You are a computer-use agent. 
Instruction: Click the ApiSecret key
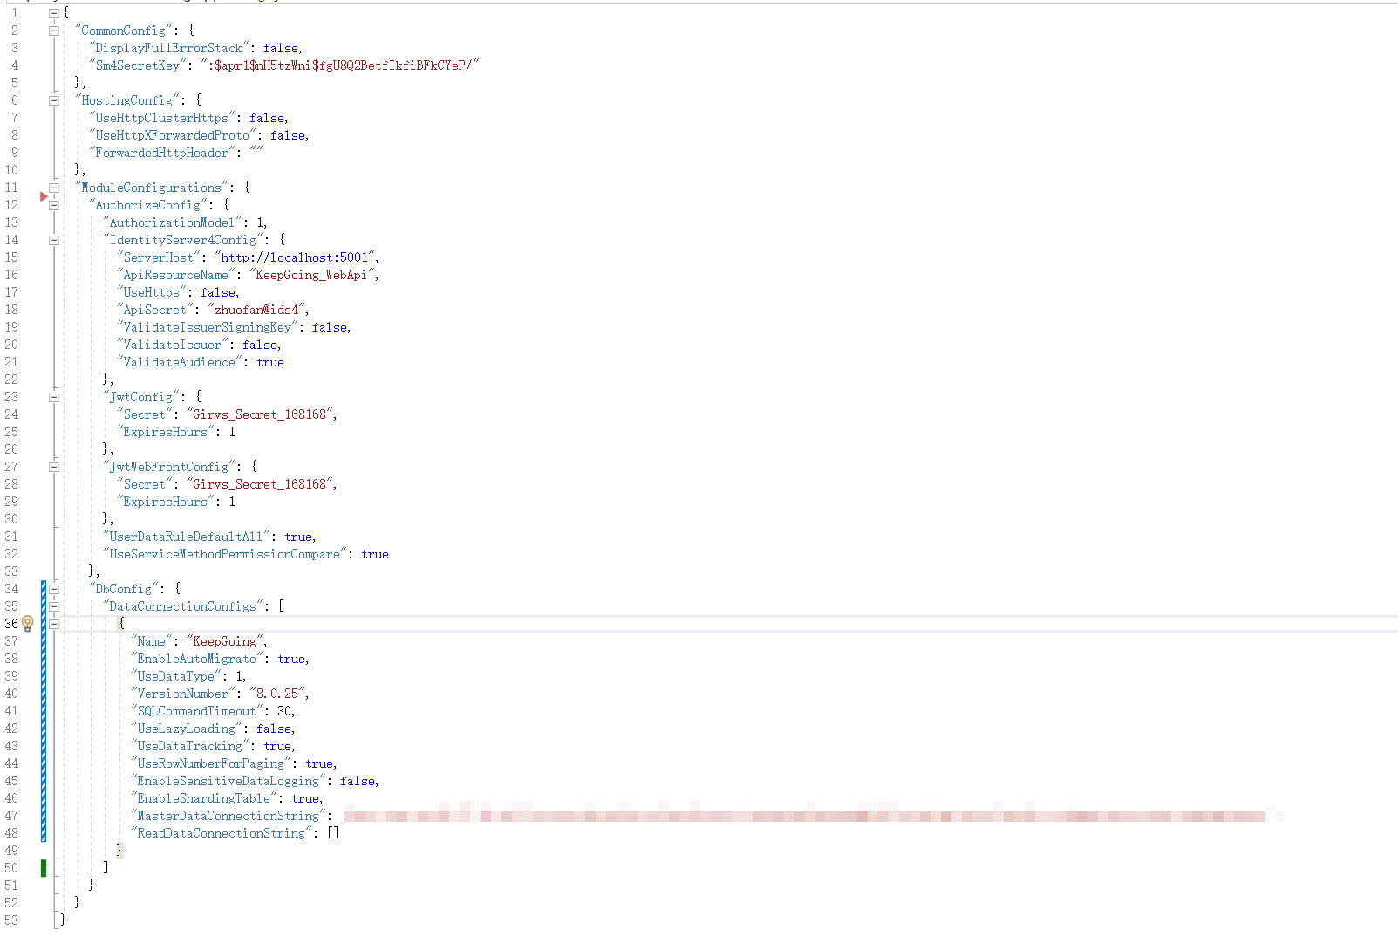tap(155, 310)
